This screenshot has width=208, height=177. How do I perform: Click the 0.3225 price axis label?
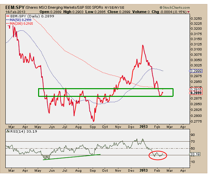tap(196, 23)
